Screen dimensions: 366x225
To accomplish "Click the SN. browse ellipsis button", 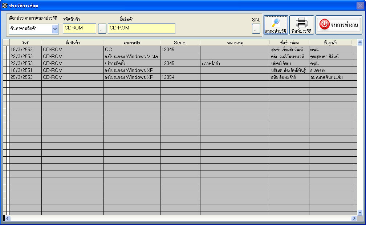I will [x=256, y=28].
